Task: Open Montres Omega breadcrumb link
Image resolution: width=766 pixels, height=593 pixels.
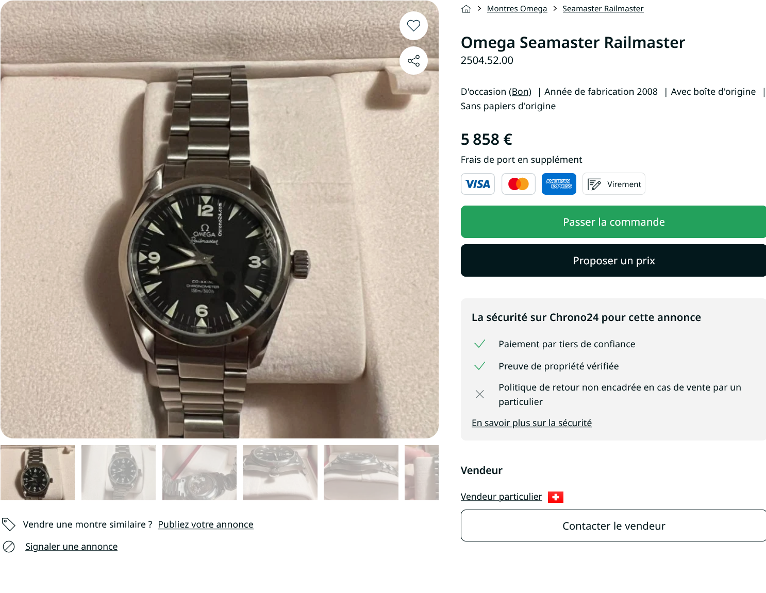Action: click(x=517, y=9)
